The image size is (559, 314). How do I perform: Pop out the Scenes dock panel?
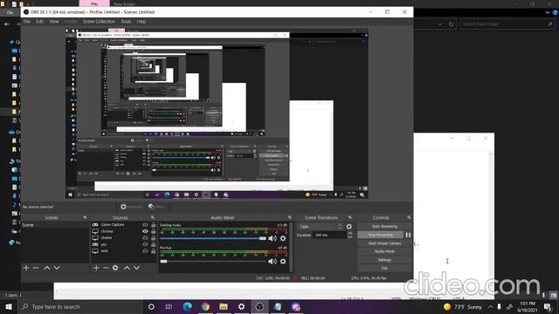(x=85, y=217)
